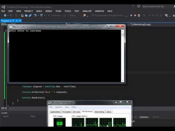Restart debugging with the circular arrow icon
The width and height of the screenshot is (175, 131).
(x=139, y=15)
